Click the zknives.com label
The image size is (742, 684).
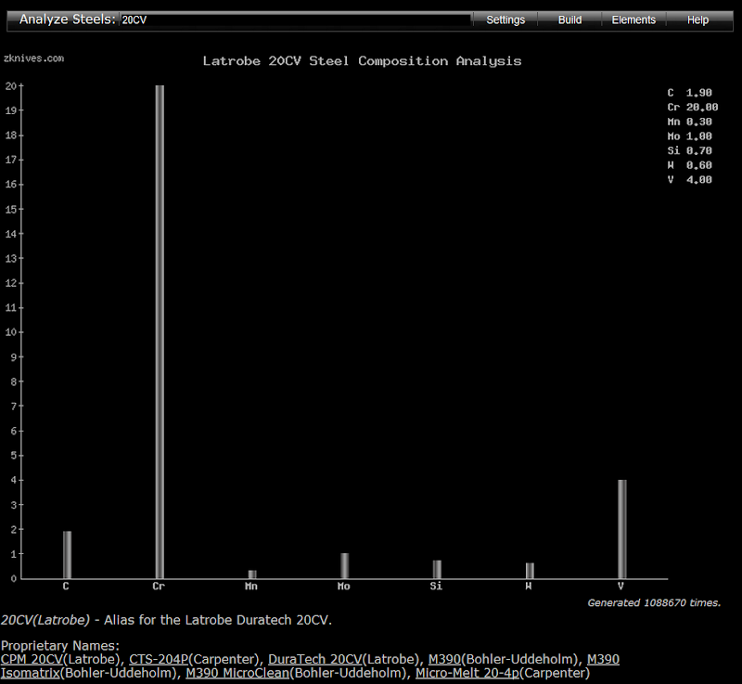(x=33, y=58)
